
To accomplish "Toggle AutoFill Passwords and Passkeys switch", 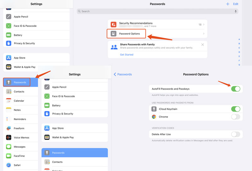I will click(x=236, y=89).
